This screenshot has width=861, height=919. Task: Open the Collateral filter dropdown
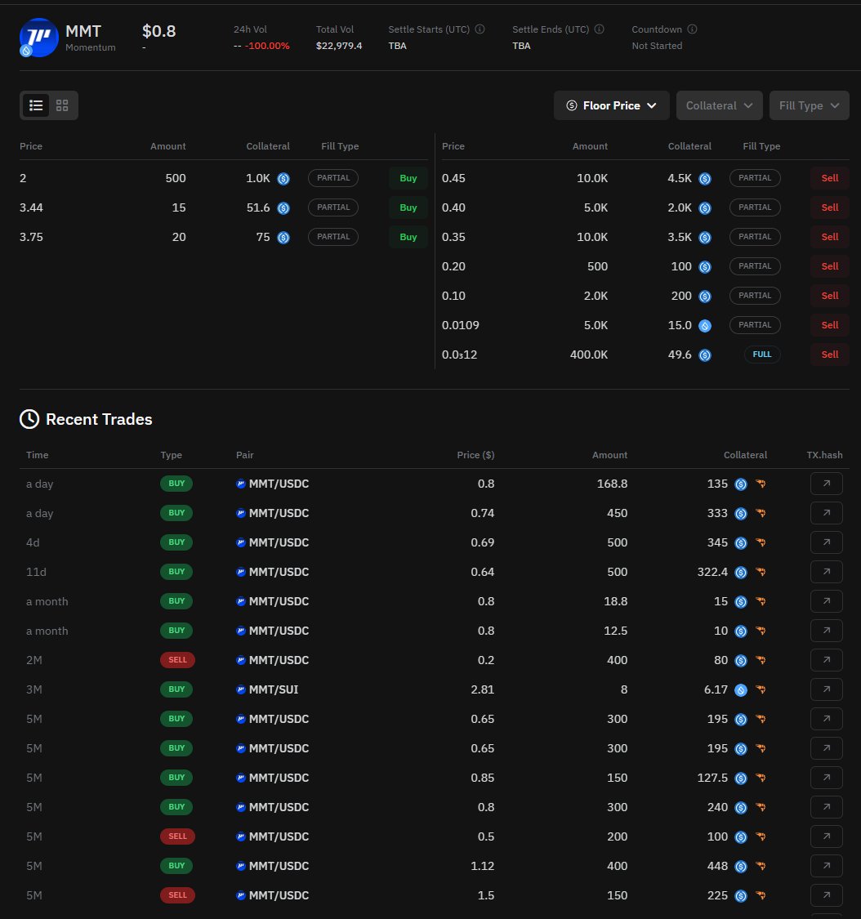click(x=719, y=105)
